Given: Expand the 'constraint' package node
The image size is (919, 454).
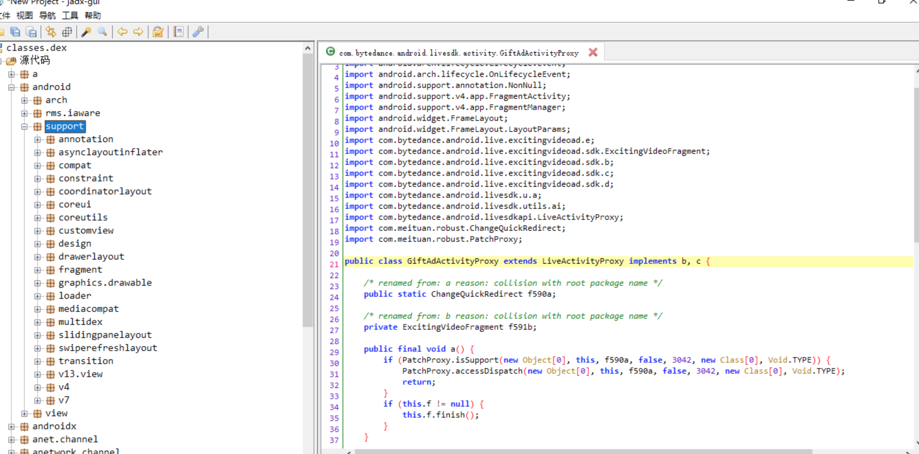Looking at the screenshot, I should tap(37, 179).
